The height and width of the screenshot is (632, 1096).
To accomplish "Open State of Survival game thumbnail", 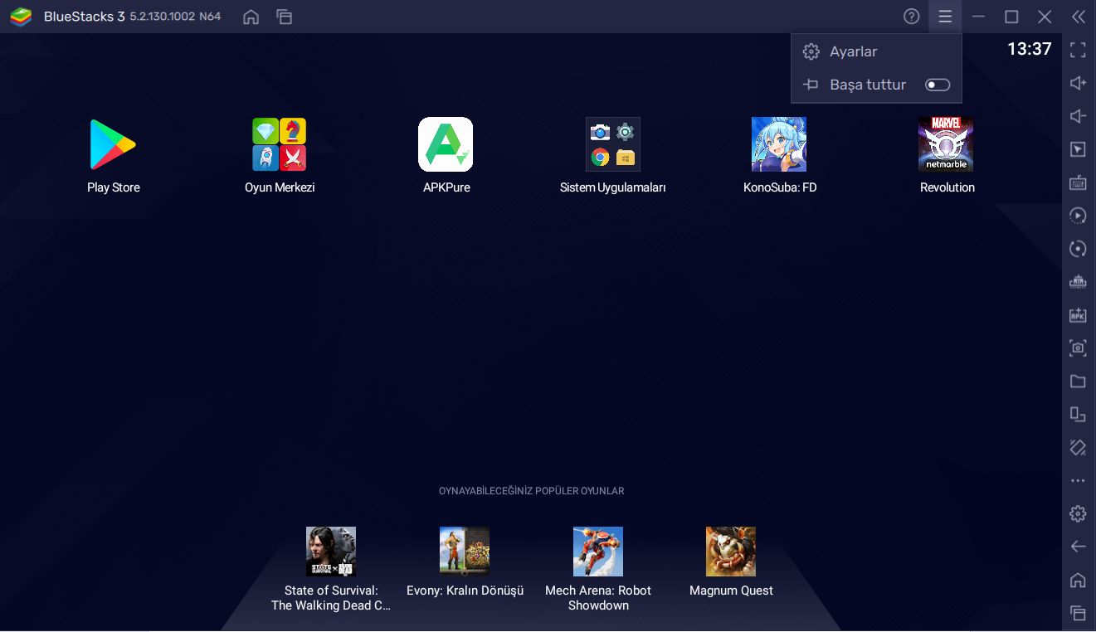I will (x=331, y=552).
